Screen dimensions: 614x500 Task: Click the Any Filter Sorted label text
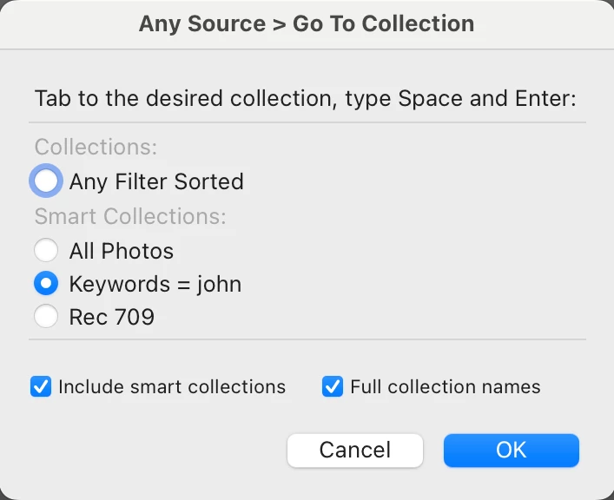[156, 181]
